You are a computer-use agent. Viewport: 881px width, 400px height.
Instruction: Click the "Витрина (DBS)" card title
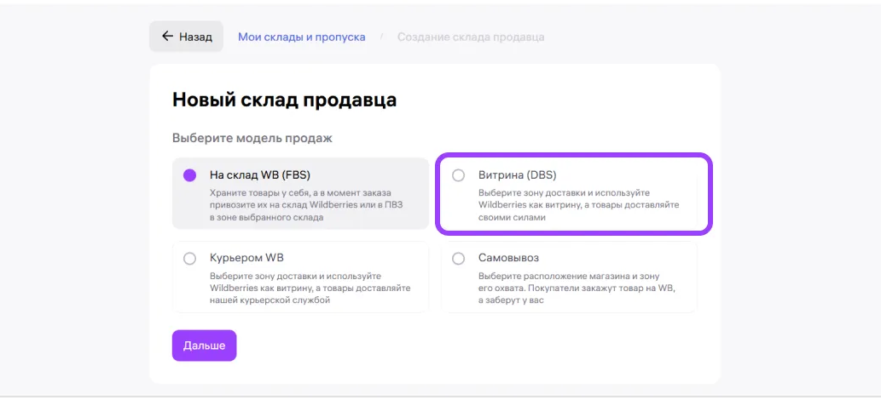point(517,175)
